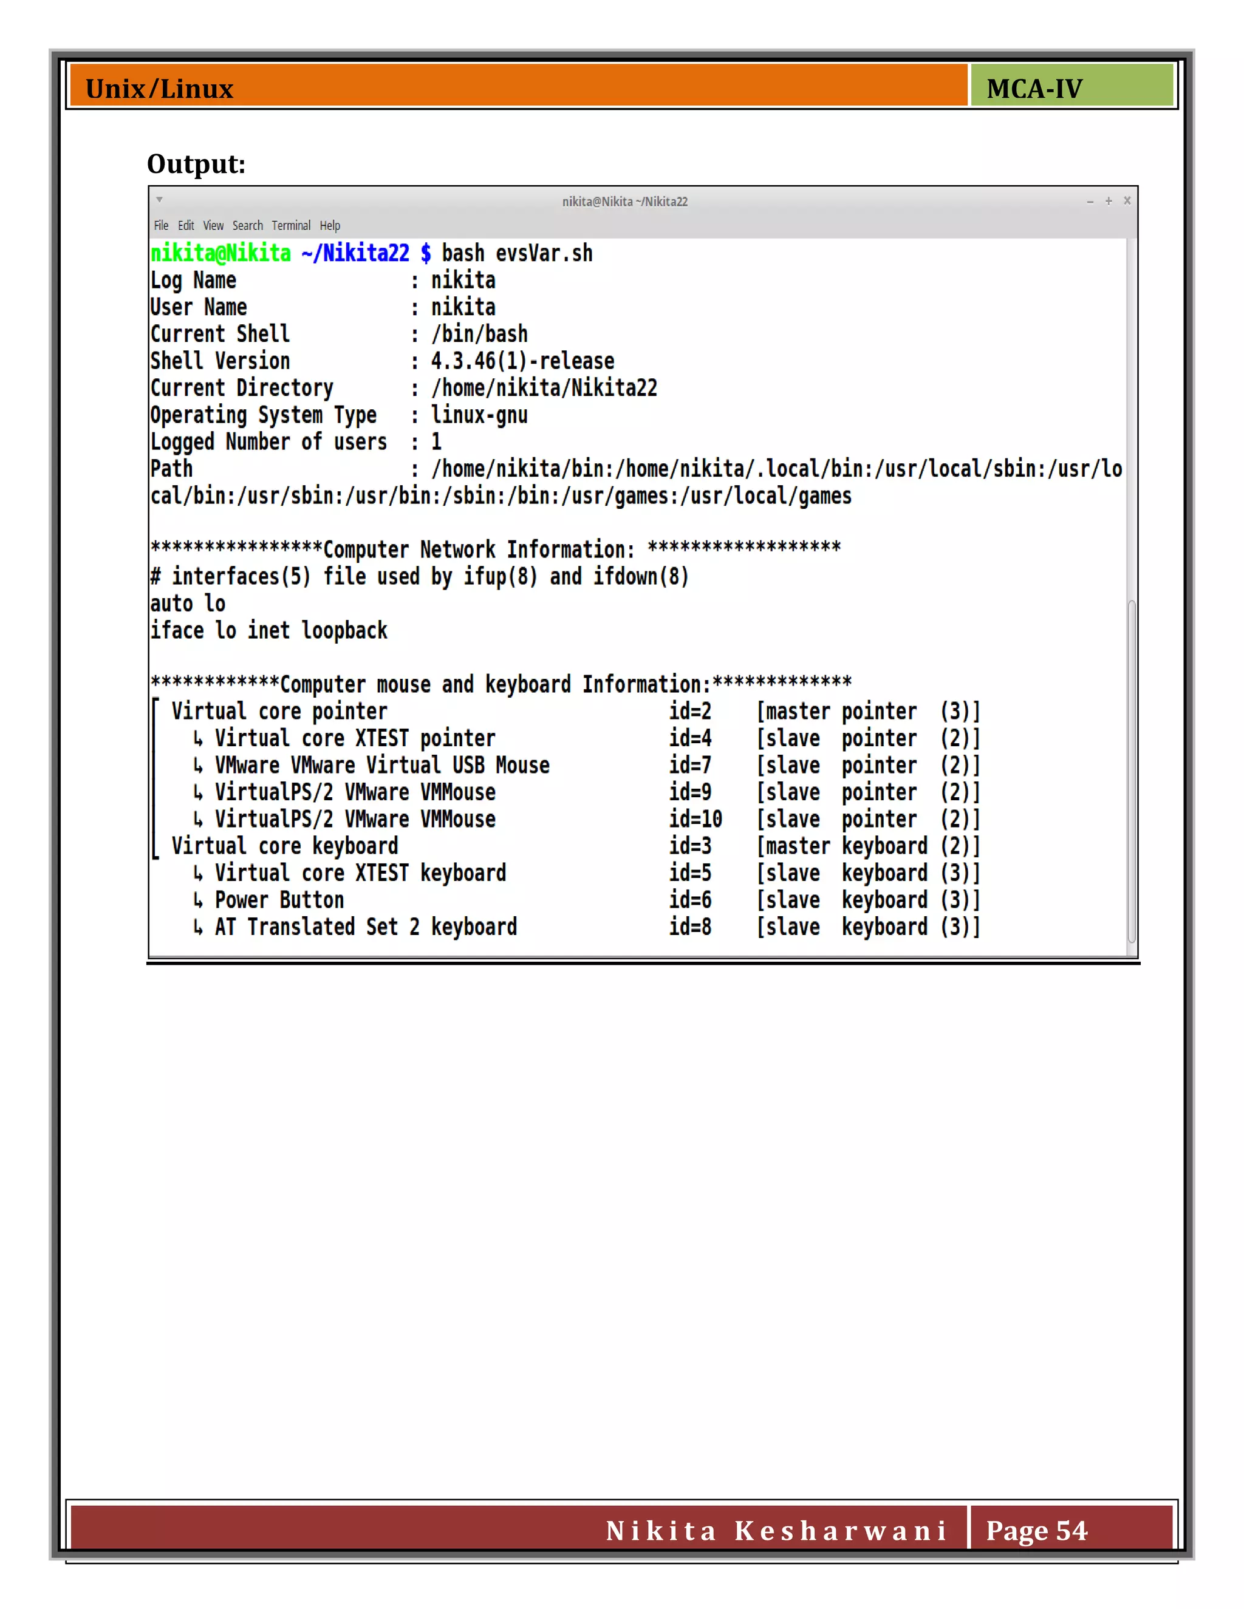Open the Terminal menu
This screenshot has width=1244, height=1609.
(291, 225)
